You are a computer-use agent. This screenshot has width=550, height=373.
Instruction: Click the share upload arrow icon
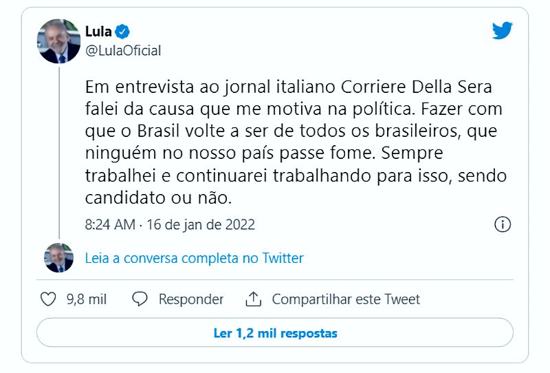point(253,299)
